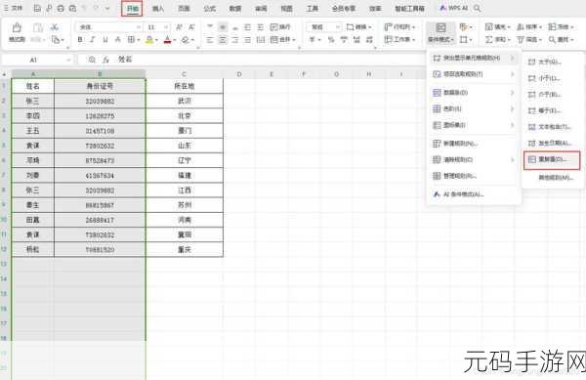The height and width of the screenshot is (380, 586).
Task: Click the AI conditional format entry
Action: (x=473, y=194)
